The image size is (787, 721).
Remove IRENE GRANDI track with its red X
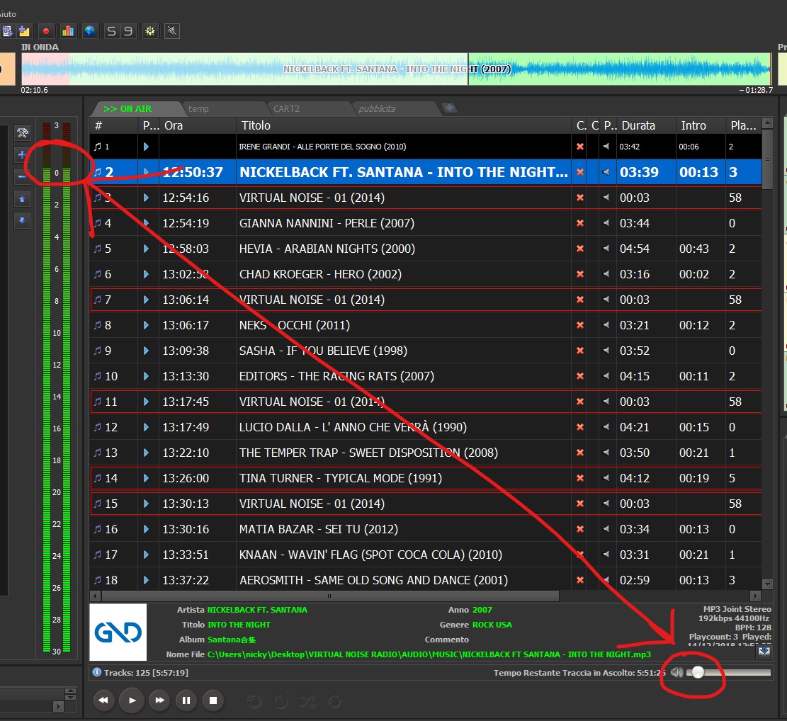tap(580, 147)
